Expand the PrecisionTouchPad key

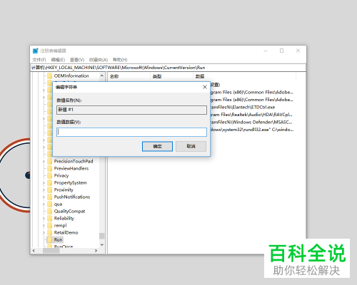tap(44, 162)
